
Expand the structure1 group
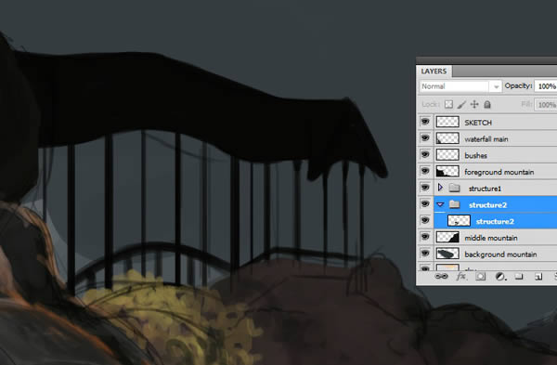tap(440, 188)
